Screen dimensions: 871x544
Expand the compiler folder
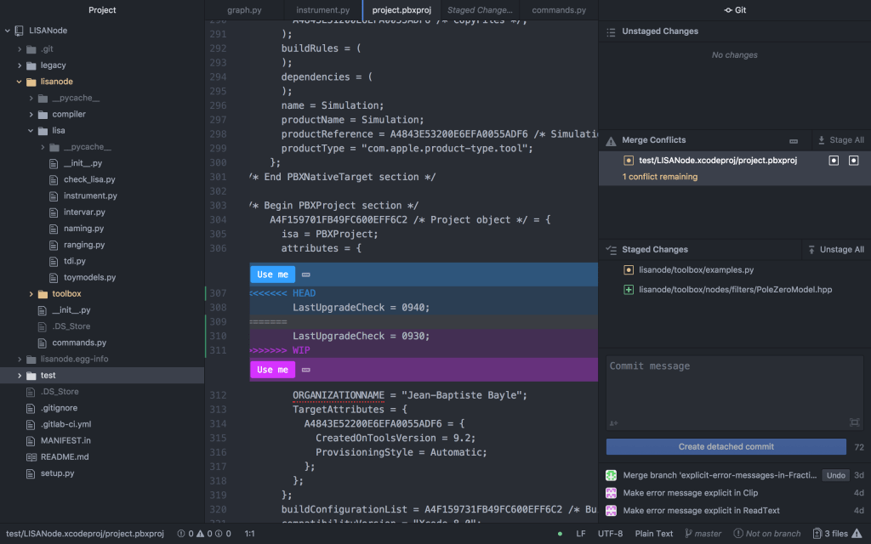coord(31,114)
